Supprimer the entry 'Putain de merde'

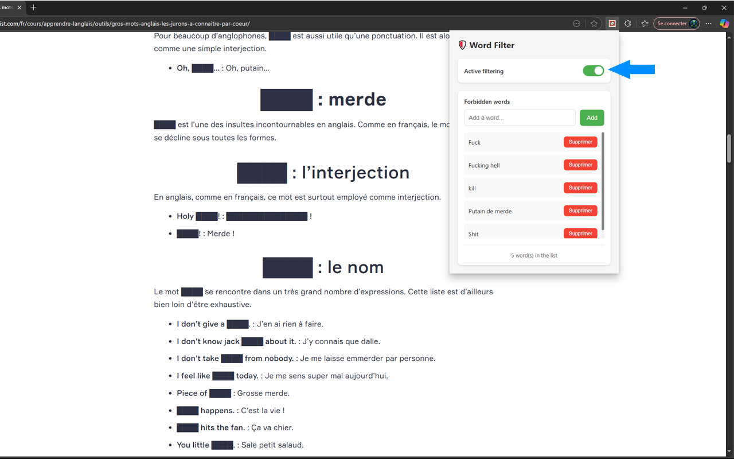(x=580, y=211)
